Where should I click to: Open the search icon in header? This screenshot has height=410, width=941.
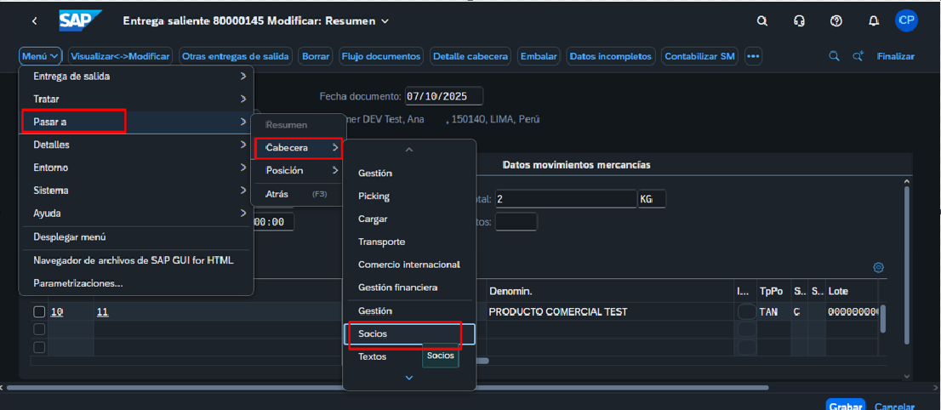tap(762, 21)
